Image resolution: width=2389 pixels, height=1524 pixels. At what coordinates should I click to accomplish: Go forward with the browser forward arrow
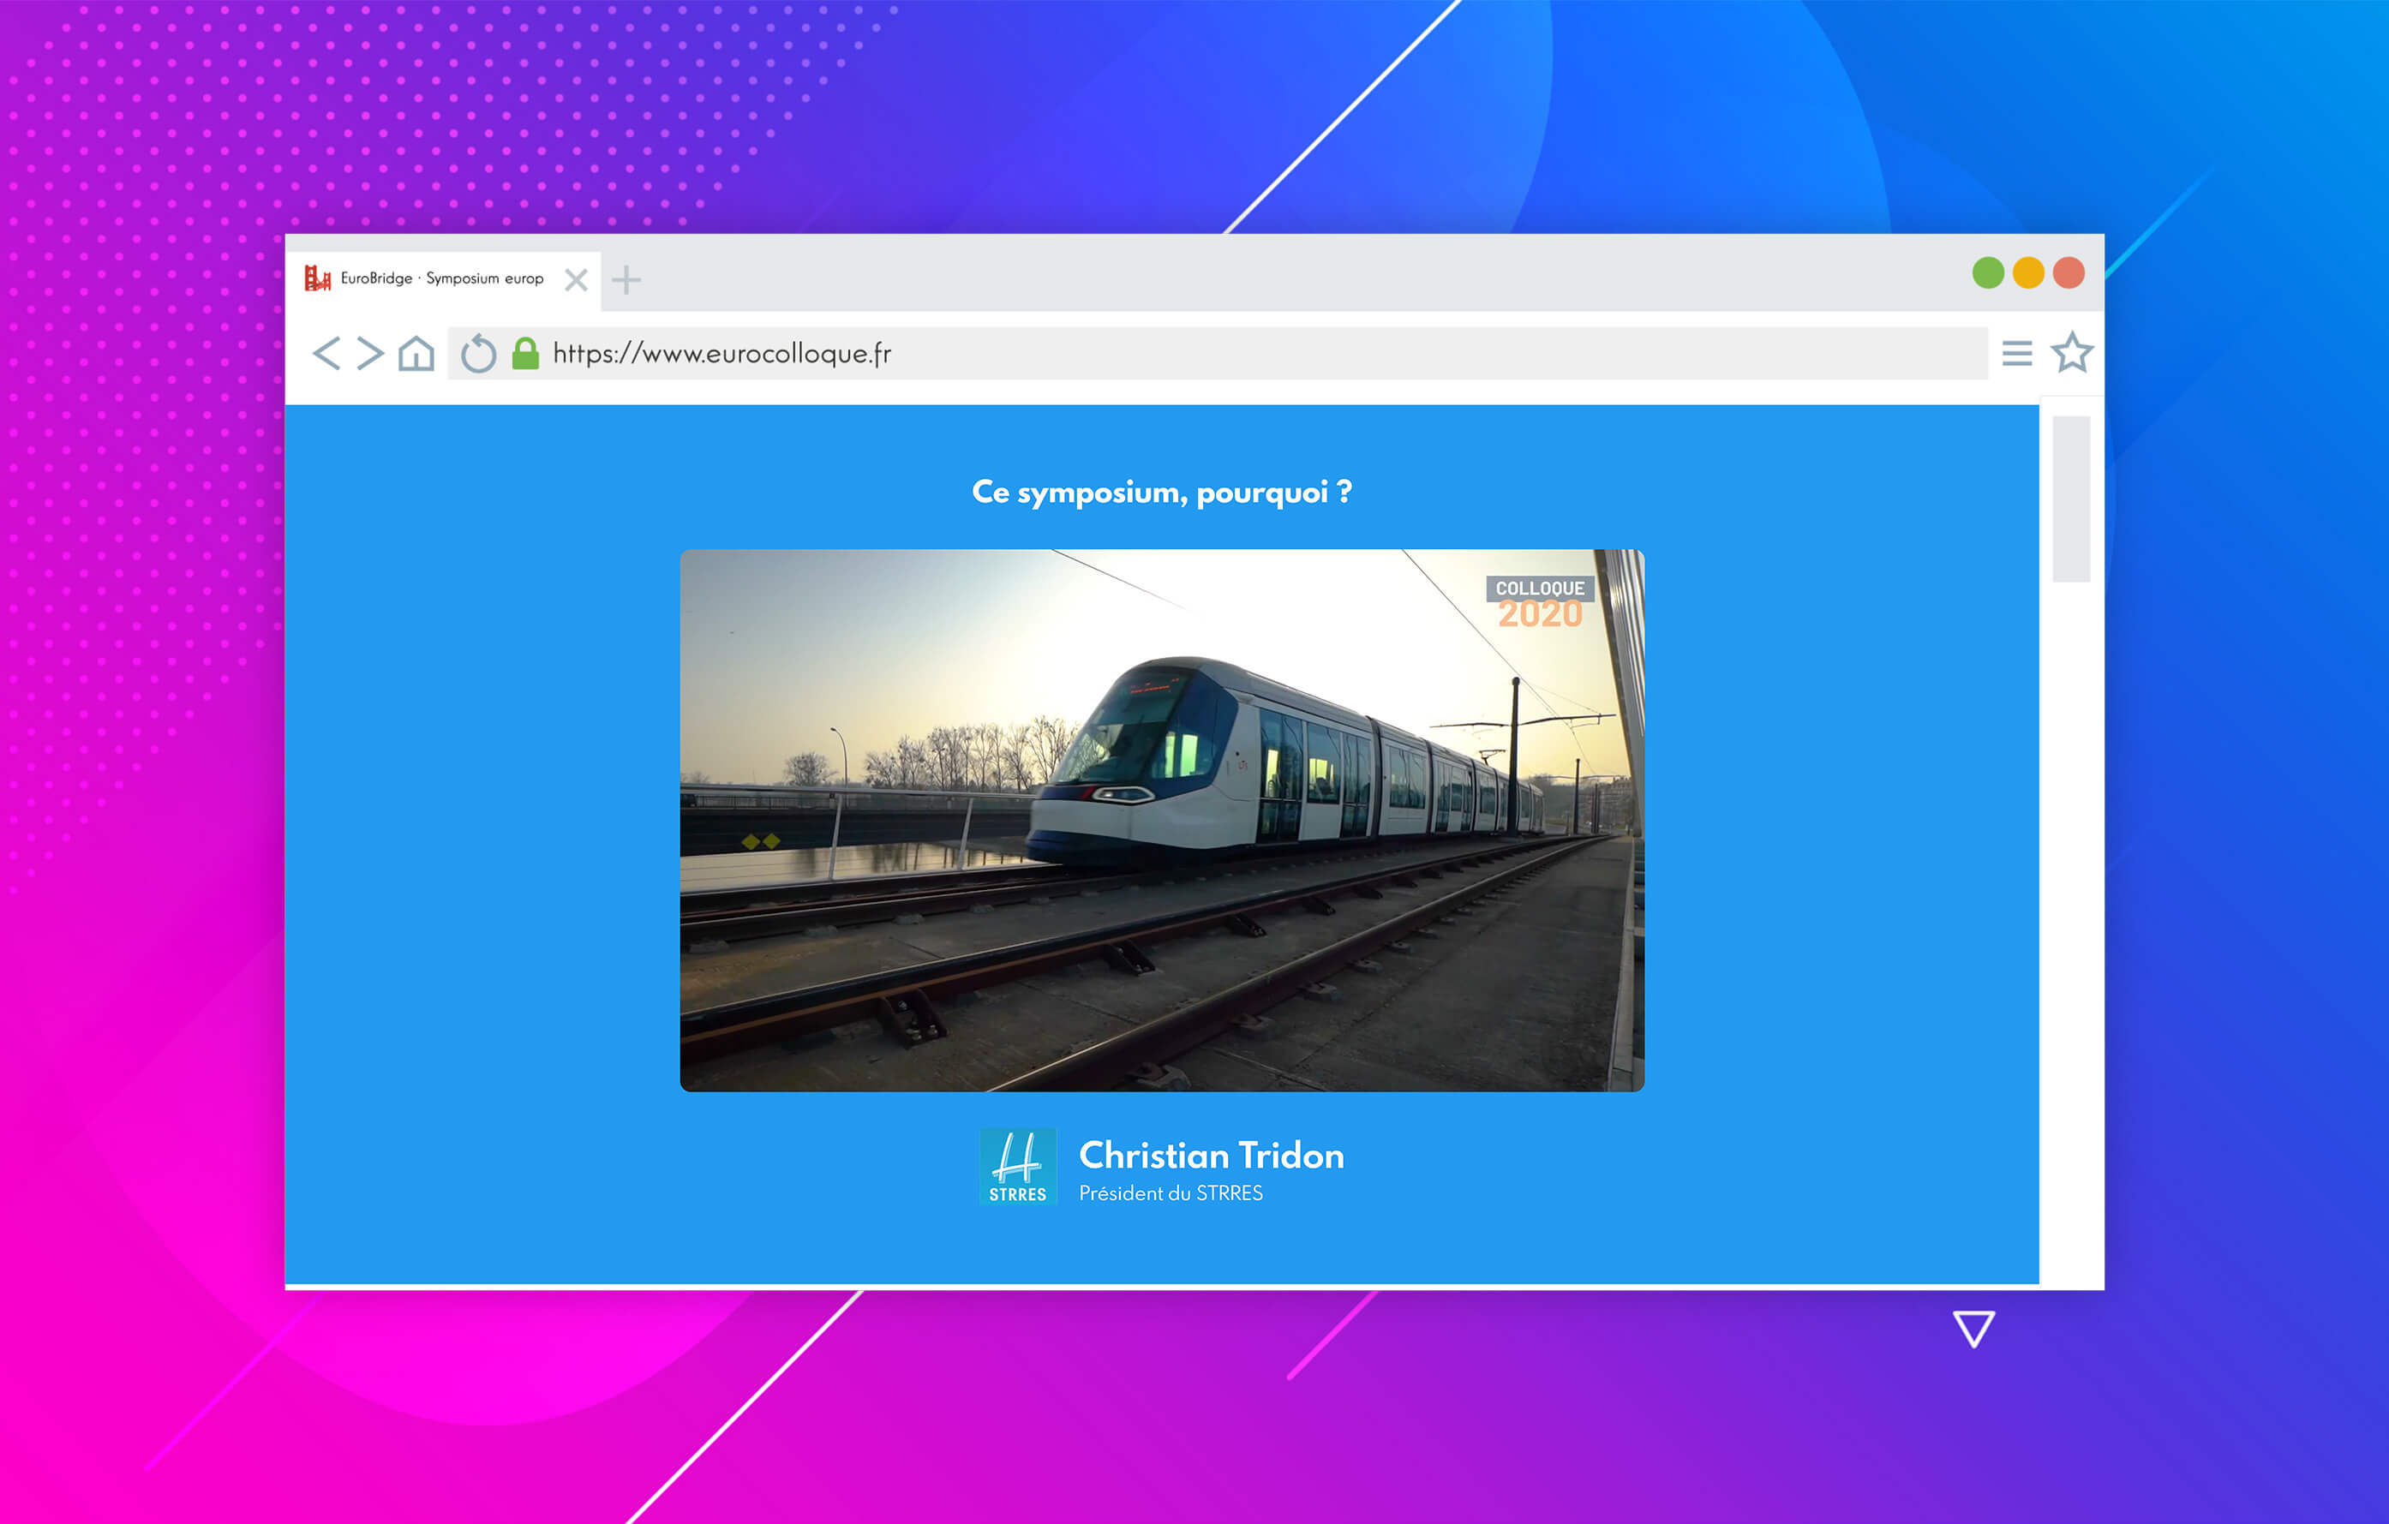point(370,353)
